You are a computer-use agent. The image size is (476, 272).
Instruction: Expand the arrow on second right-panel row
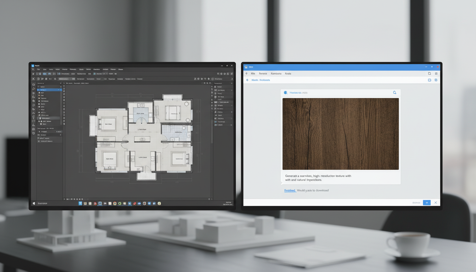pos(232,90)
